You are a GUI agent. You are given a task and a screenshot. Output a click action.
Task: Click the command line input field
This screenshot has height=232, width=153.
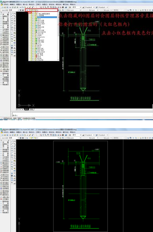(x=83, y=115)
